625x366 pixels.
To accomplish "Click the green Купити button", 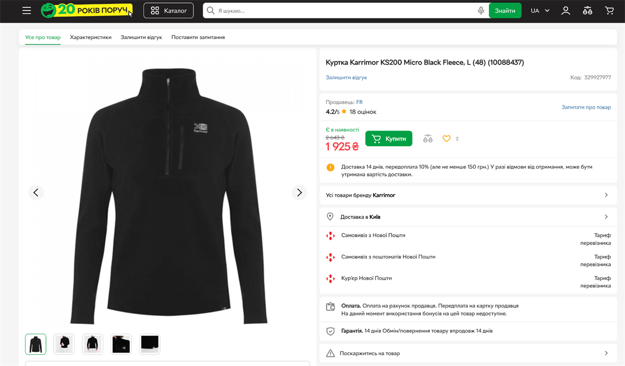I will point(389,139).
